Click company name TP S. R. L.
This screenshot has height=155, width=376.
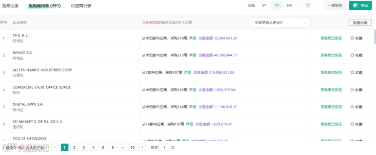pos(20,36)
